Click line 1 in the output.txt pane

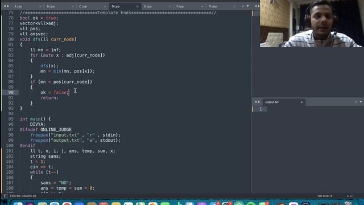[260, 109]
